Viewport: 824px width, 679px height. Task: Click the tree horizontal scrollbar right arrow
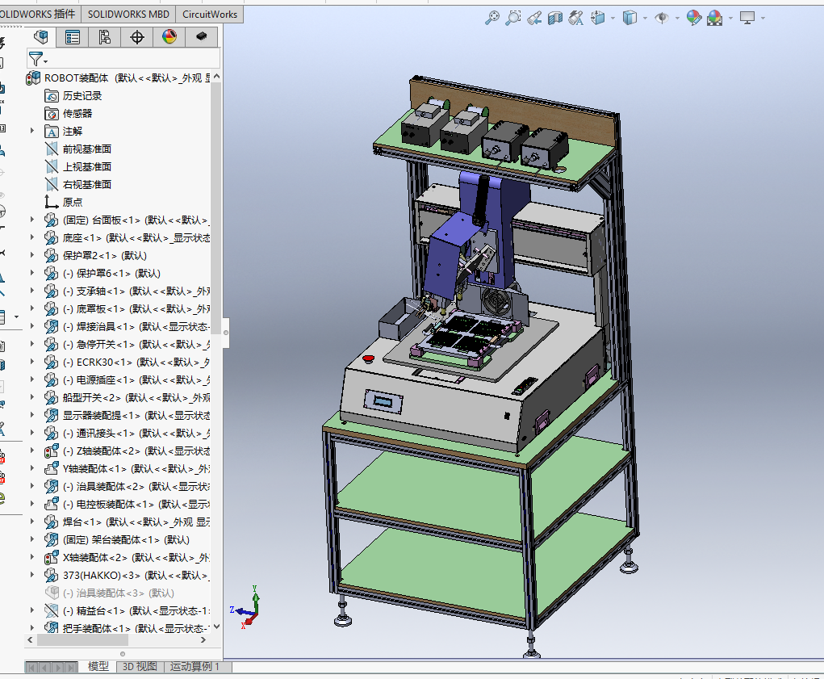click(203, 640)
